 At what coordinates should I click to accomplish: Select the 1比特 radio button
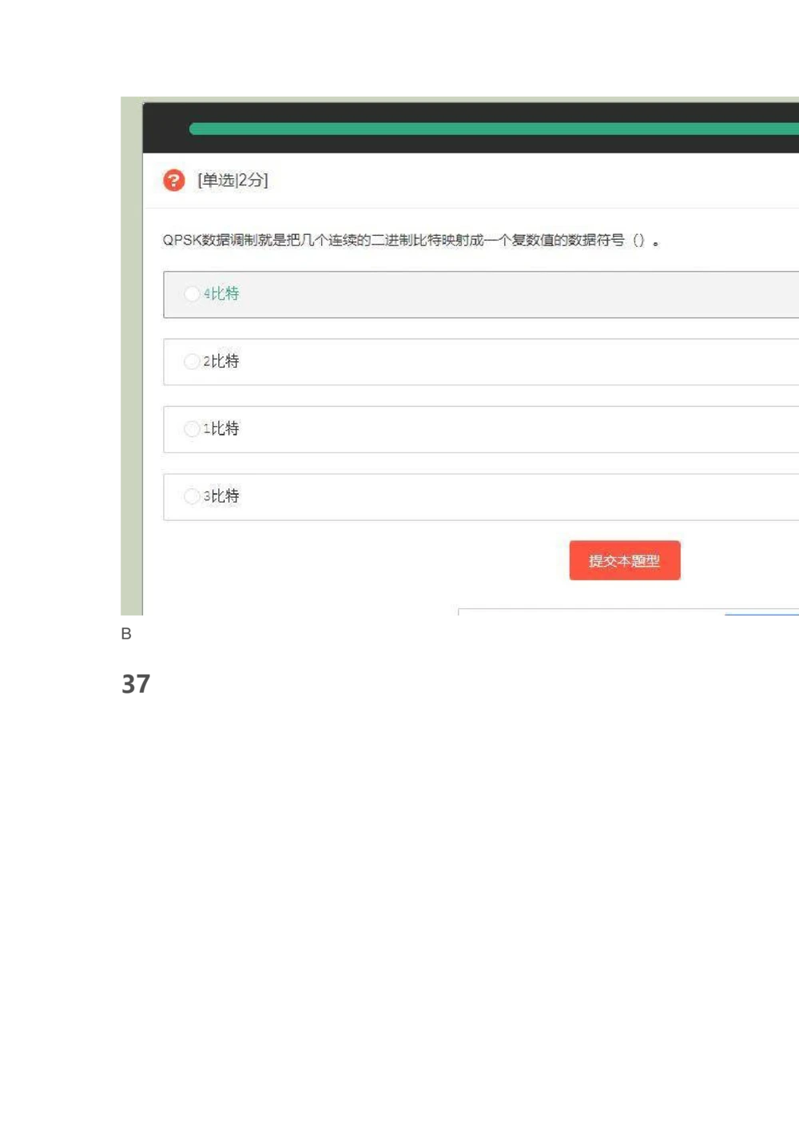click(192, 429)
